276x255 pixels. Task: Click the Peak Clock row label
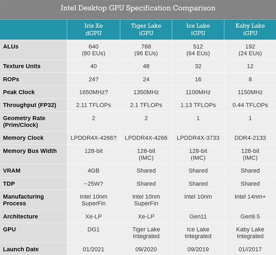pyautogui.click(x=19, y=92)
